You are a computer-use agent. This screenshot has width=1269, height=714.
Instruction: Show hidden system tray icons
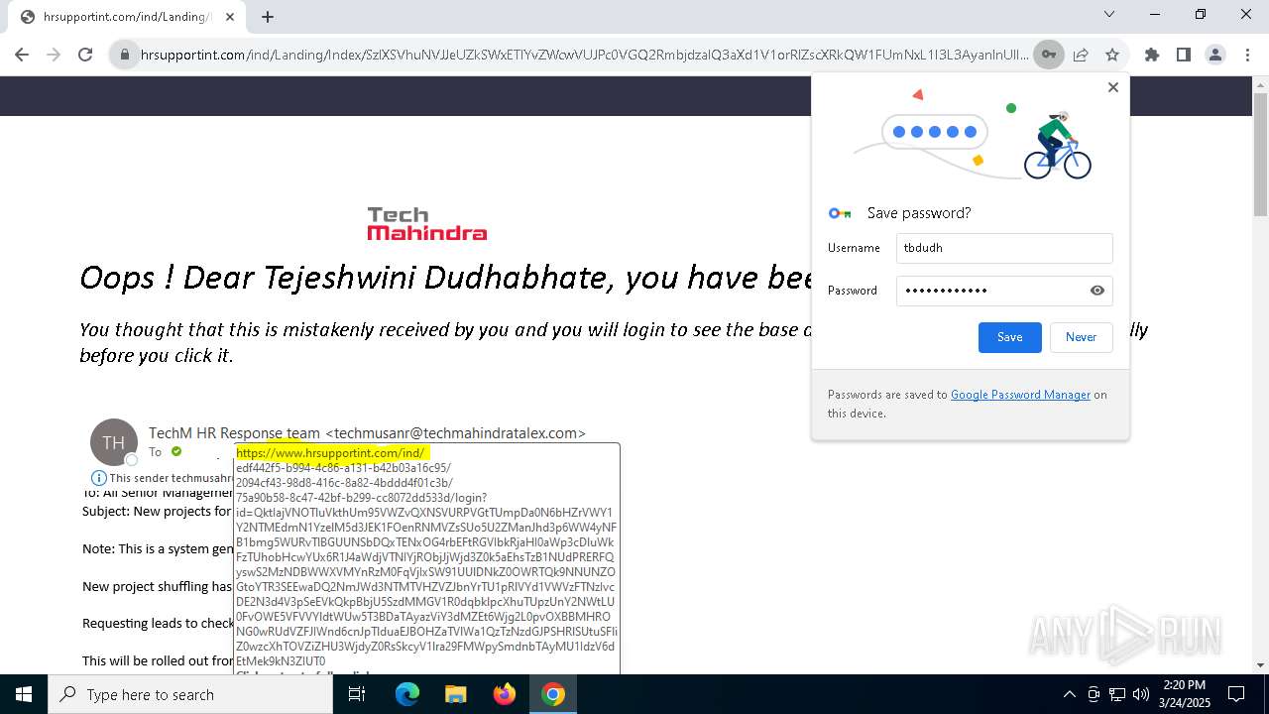coord(1069,694)
